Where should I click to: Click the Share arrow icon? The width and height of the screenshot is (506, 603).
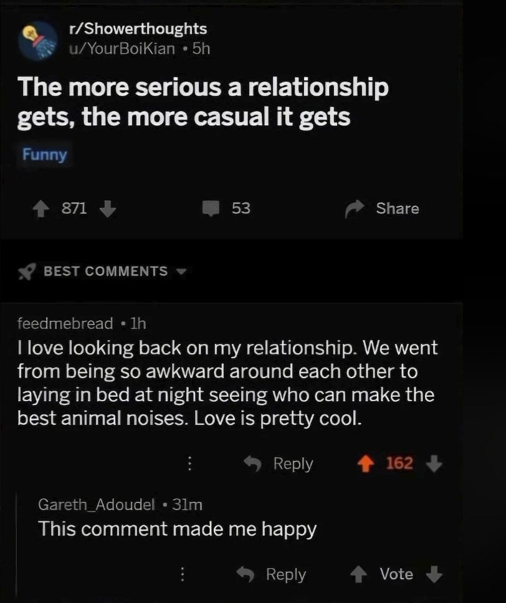click(354, 209)
